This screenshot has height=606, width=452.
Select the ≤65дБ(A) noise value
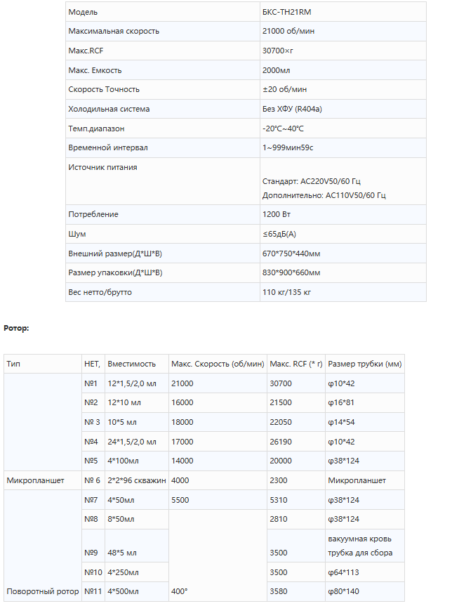coord(280,234)
